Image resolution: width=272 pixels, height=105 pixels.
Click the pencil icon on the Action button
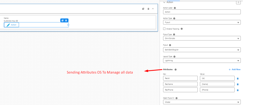click(x=8, y=25)
